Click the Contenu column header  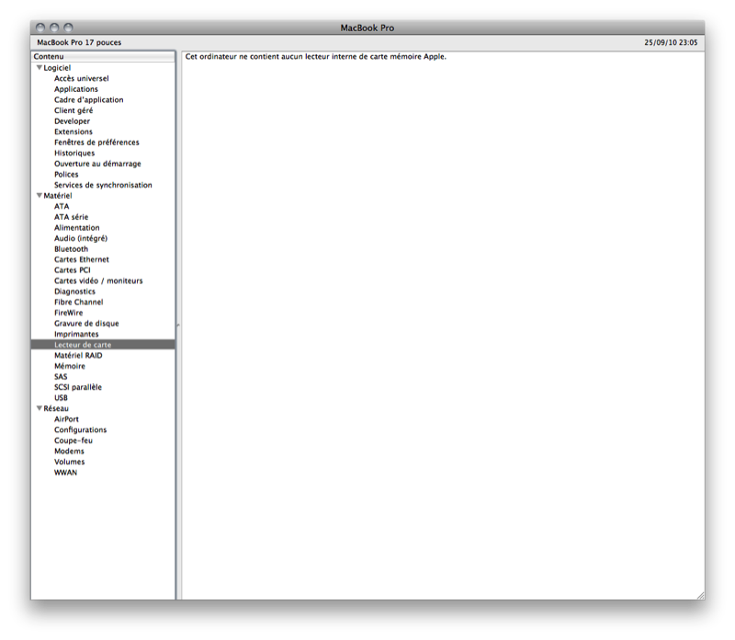coord(103,57)
